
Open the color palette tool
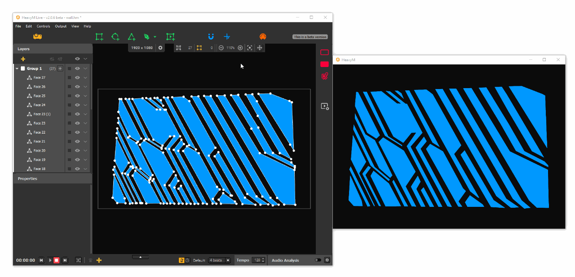click(x=262, y=36)
